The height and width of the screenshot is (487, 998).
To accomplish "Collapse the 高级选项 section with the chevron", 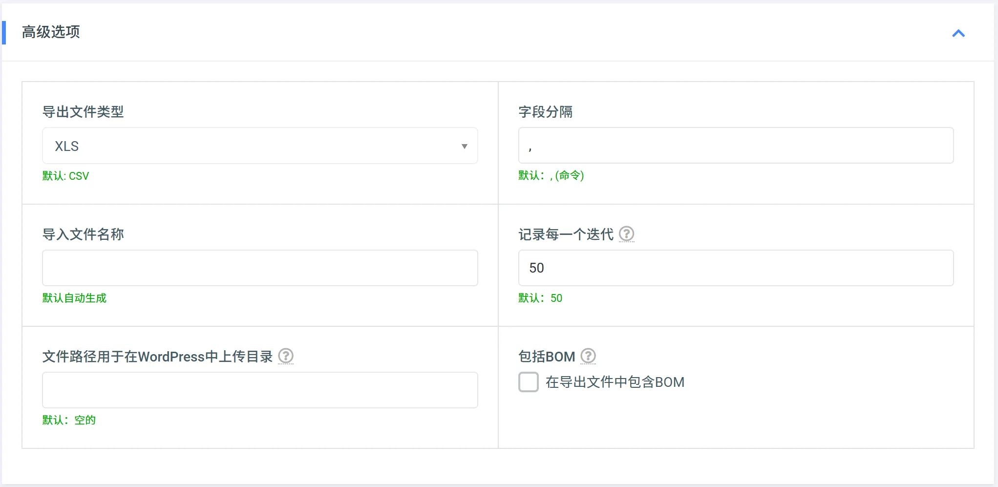I will pyautogui.click(x=958, y=33).
